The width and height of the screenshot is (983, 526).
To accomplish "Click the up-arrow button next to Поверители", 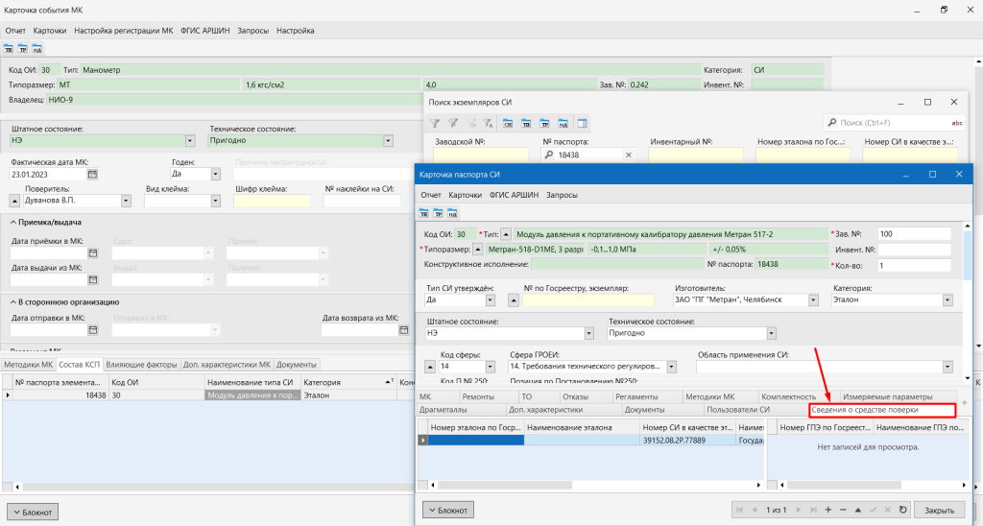I will pyautogui.click(x=14, y=201).
